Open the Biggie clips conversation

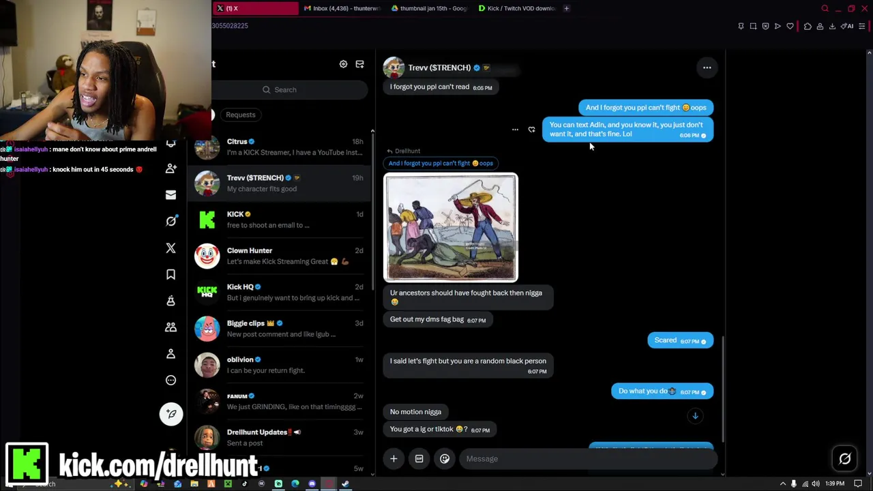tap(280, 328)
